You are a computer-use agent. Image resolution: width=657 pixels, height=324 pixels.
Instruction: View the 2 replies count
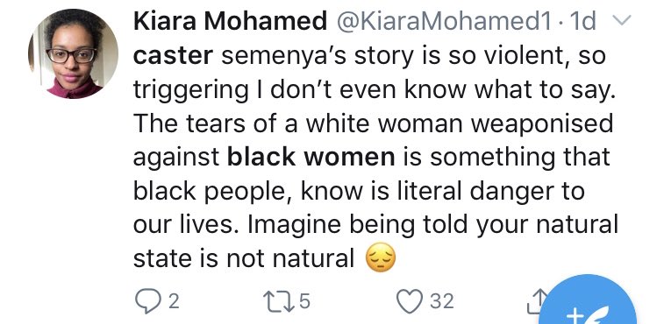pos(175,301)
